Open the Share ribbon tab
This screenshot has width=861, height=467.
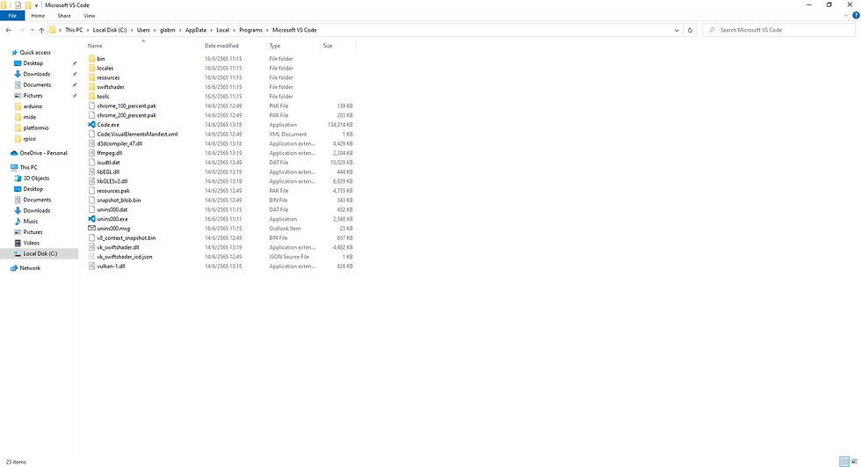tap(63, 16)
